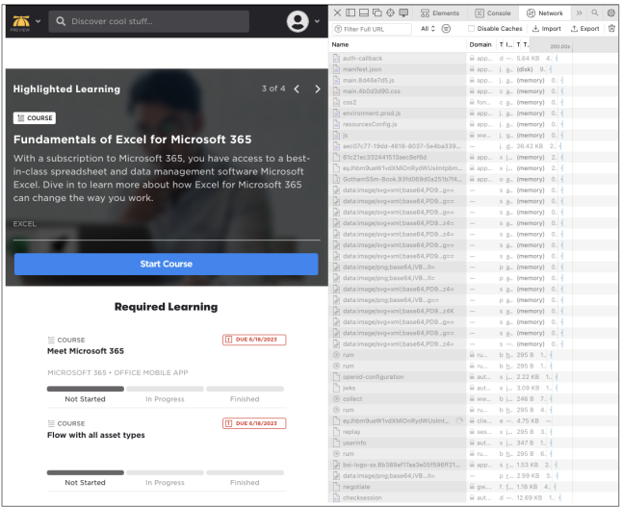Image resolution: width=622 pixels, height=507 pixels.
Task: Click Import in the network toolbar
Action: 547,29
